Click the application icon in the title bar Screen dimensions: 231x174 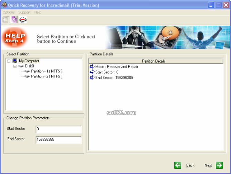(4, 5)
